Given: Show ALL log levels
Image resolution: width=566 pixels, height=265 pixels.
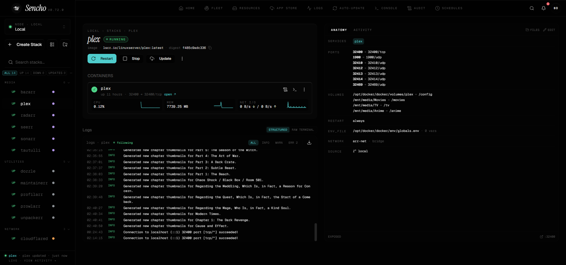Looking at the screenshot, I should (253, 143).
